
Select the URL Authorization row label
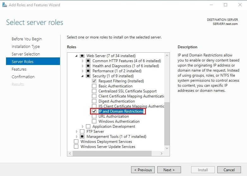[114, 116]
